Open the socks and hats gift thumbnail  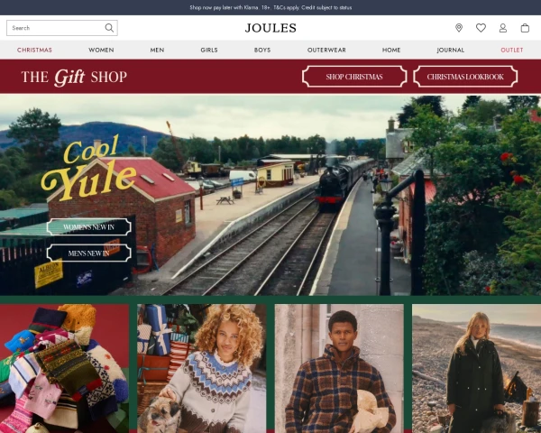64,368
